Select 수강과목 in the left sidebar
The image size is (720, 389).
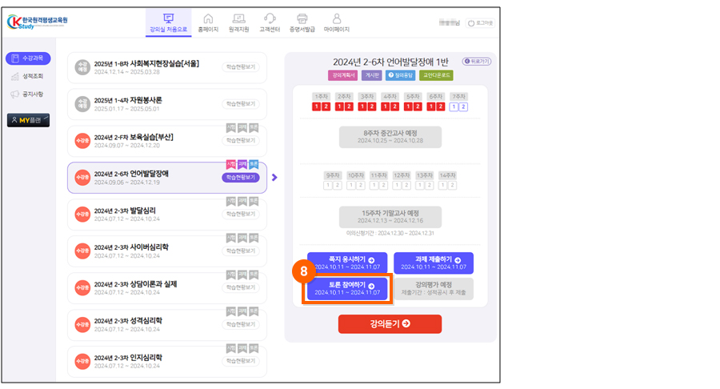click(28, 58)
